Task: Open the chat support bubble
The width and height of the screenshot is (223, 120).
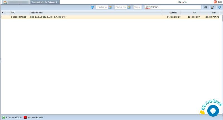Action: pos(213,111)
